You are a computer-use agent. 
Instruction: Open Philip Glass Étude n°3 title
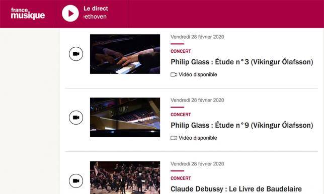click(242, 62)
